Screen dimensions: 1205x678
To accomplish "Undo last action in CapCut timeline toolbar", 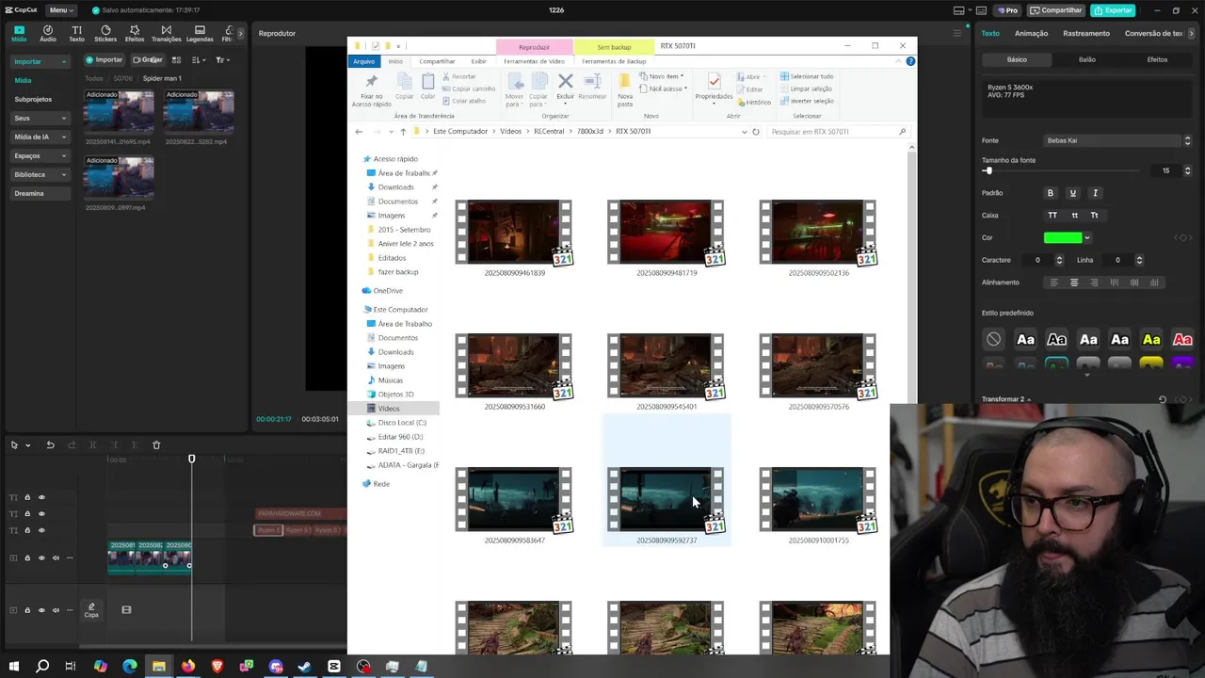I will point(50,444).
